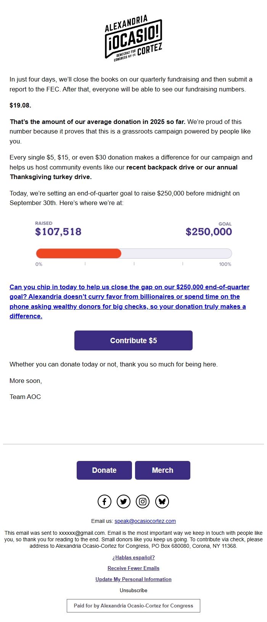The height and width of the screenshot is (622, 267).
Task: Click the Ocasio-Cortez campaign logo
Action: point(133,37)
